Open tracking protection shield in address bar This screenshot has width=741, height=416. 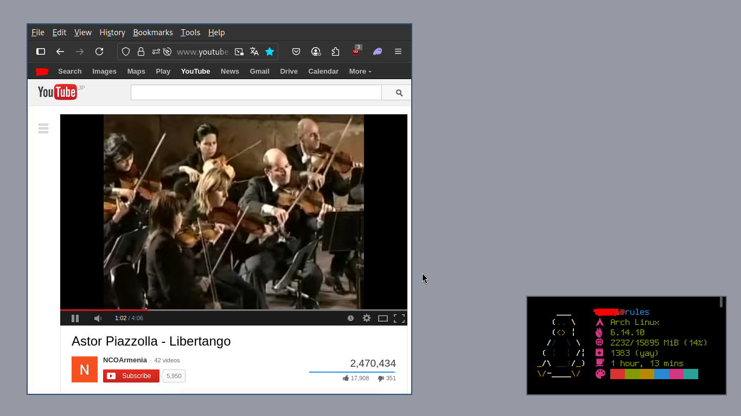(x=126, y=51)
